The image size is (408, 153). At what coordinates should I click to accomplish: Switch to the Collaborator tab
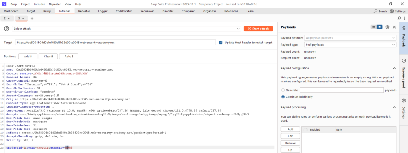pyautogui.click(x=124, y=11)
